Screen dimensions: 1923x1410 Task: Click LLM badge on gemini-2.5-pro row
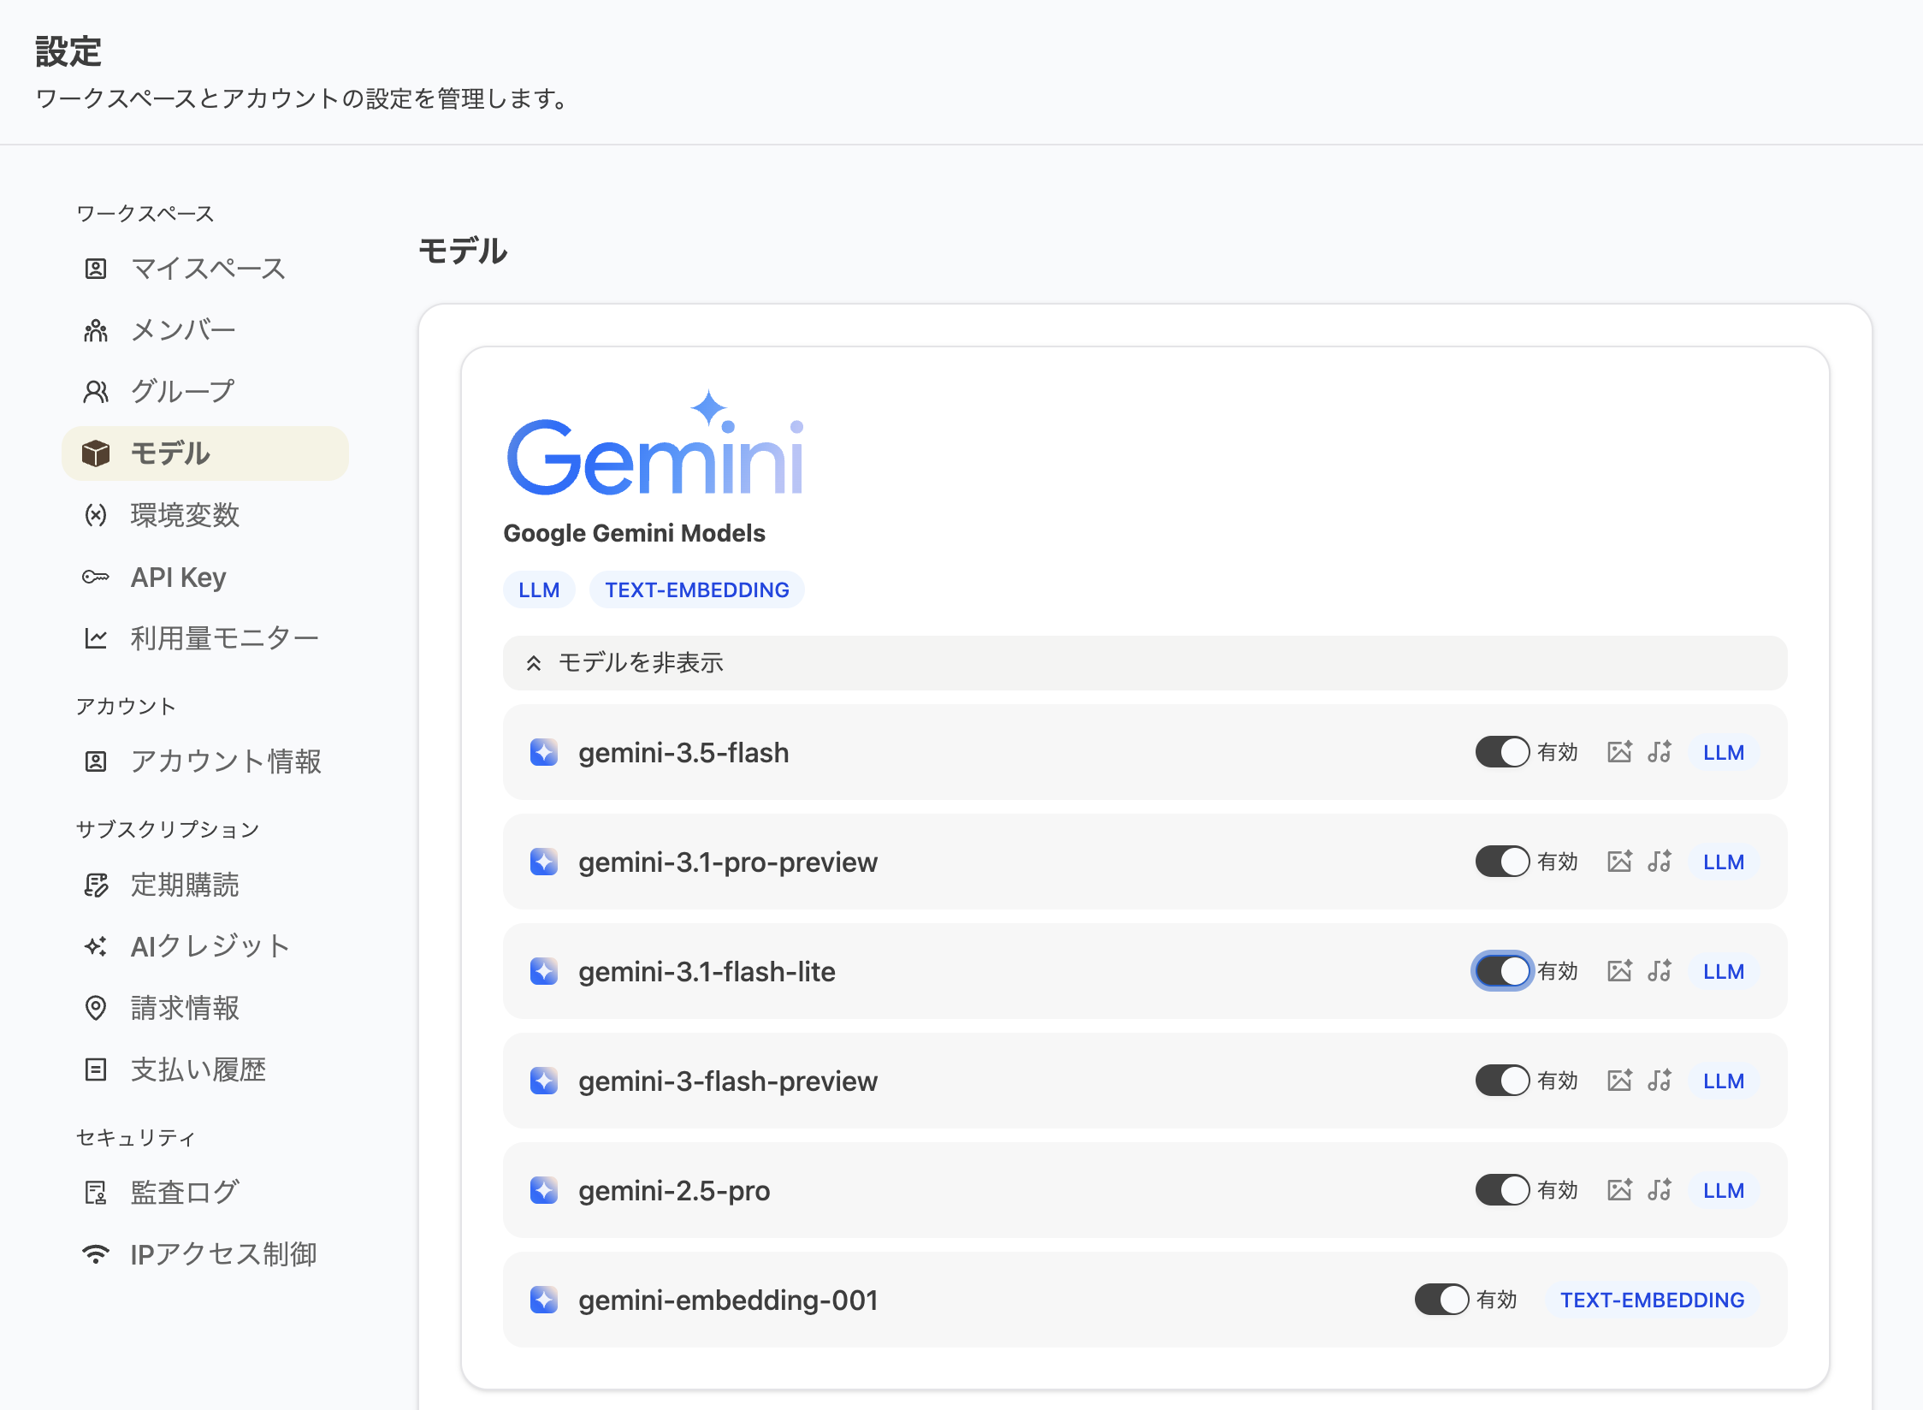pos(1724,1190)
